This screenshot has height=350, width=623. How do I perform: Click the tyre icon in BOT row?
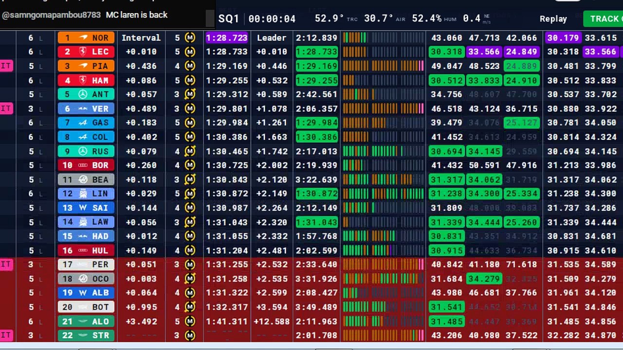click(190, 307)
